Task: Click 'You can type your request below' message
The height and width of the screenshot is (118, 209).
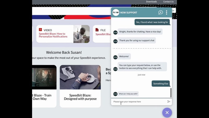Action: point(142,67)
